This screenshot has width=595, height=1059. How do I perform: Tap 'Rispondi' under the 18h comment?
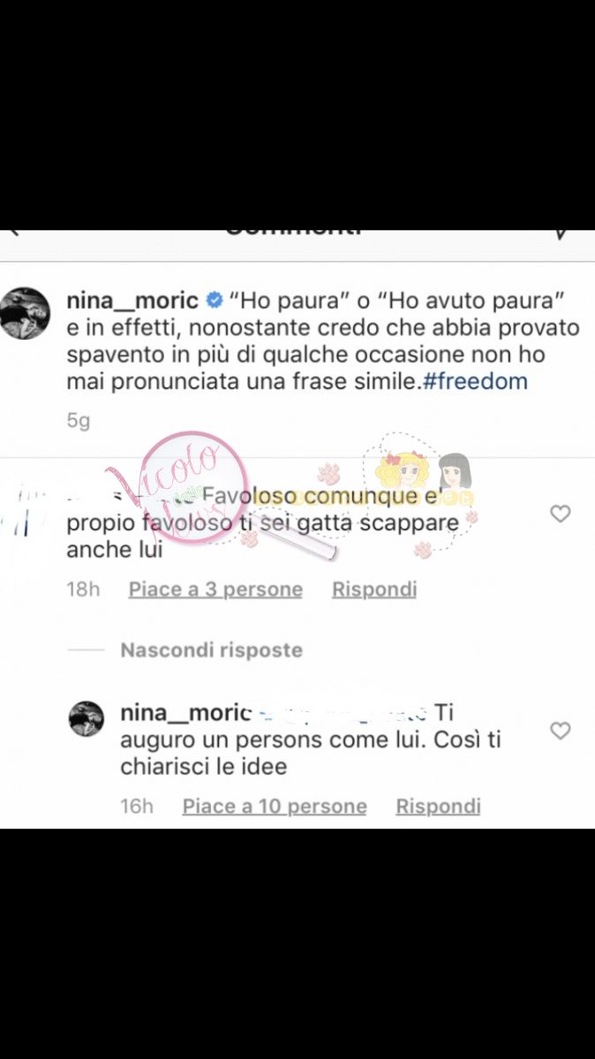coord(374,590)
